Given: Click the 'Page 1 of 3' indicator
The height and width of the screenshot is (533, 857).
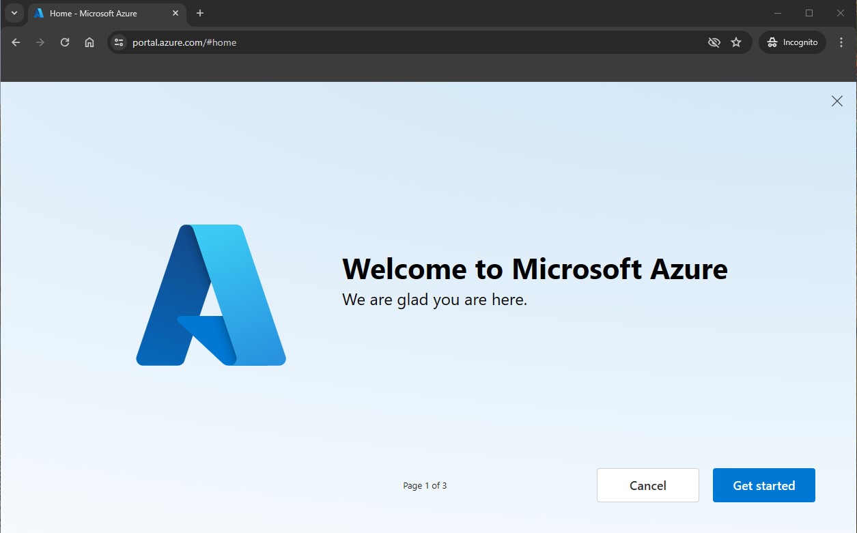Looking at the screenshot, I should coord(425,486).
